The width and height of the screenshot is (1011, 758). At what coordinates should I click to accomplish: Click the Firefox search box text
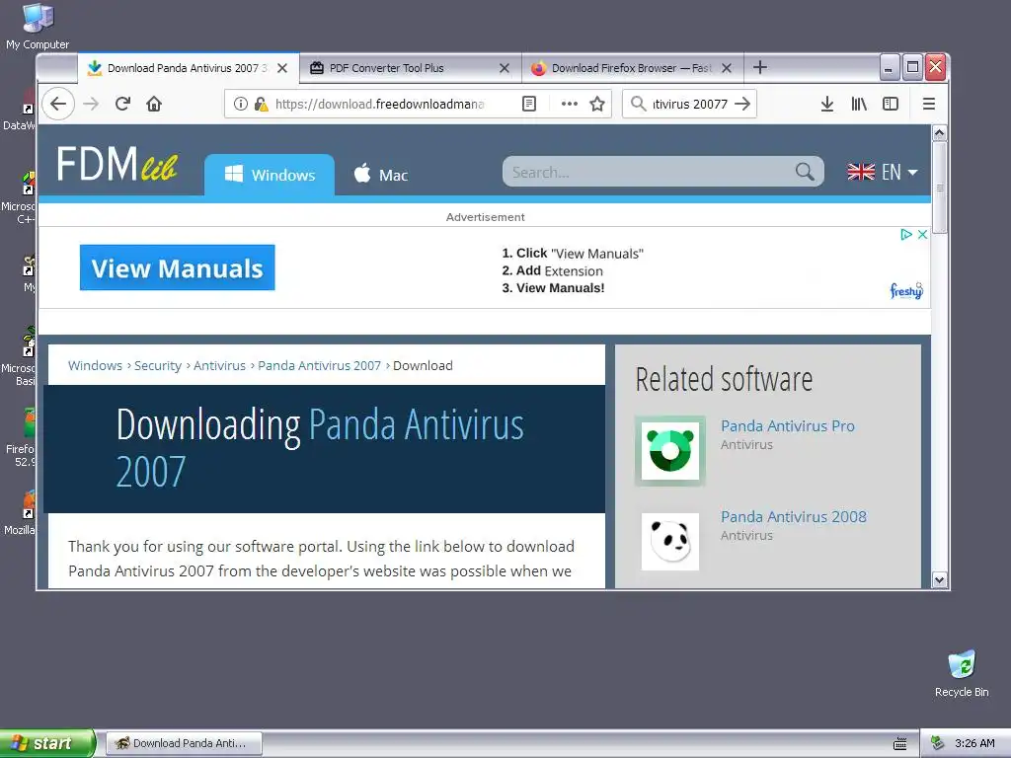690,104
